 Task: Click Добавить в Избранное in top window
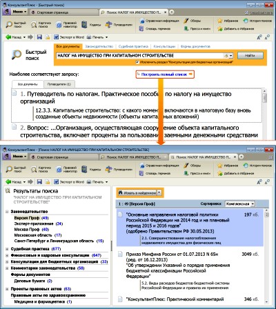[236, 29]
